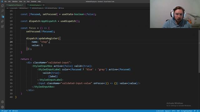Click "validated-input" string on line 30

pos(58,63)
